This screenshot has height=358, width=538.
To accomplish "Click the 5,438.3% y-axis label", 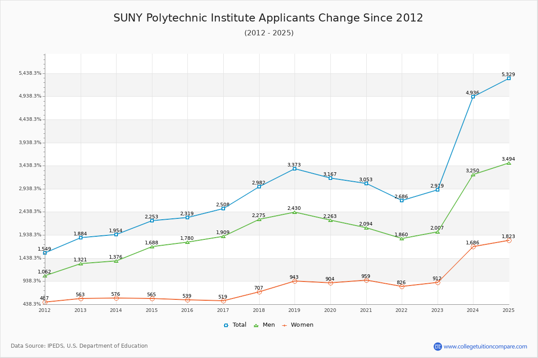I will click(x=30, y=73).
